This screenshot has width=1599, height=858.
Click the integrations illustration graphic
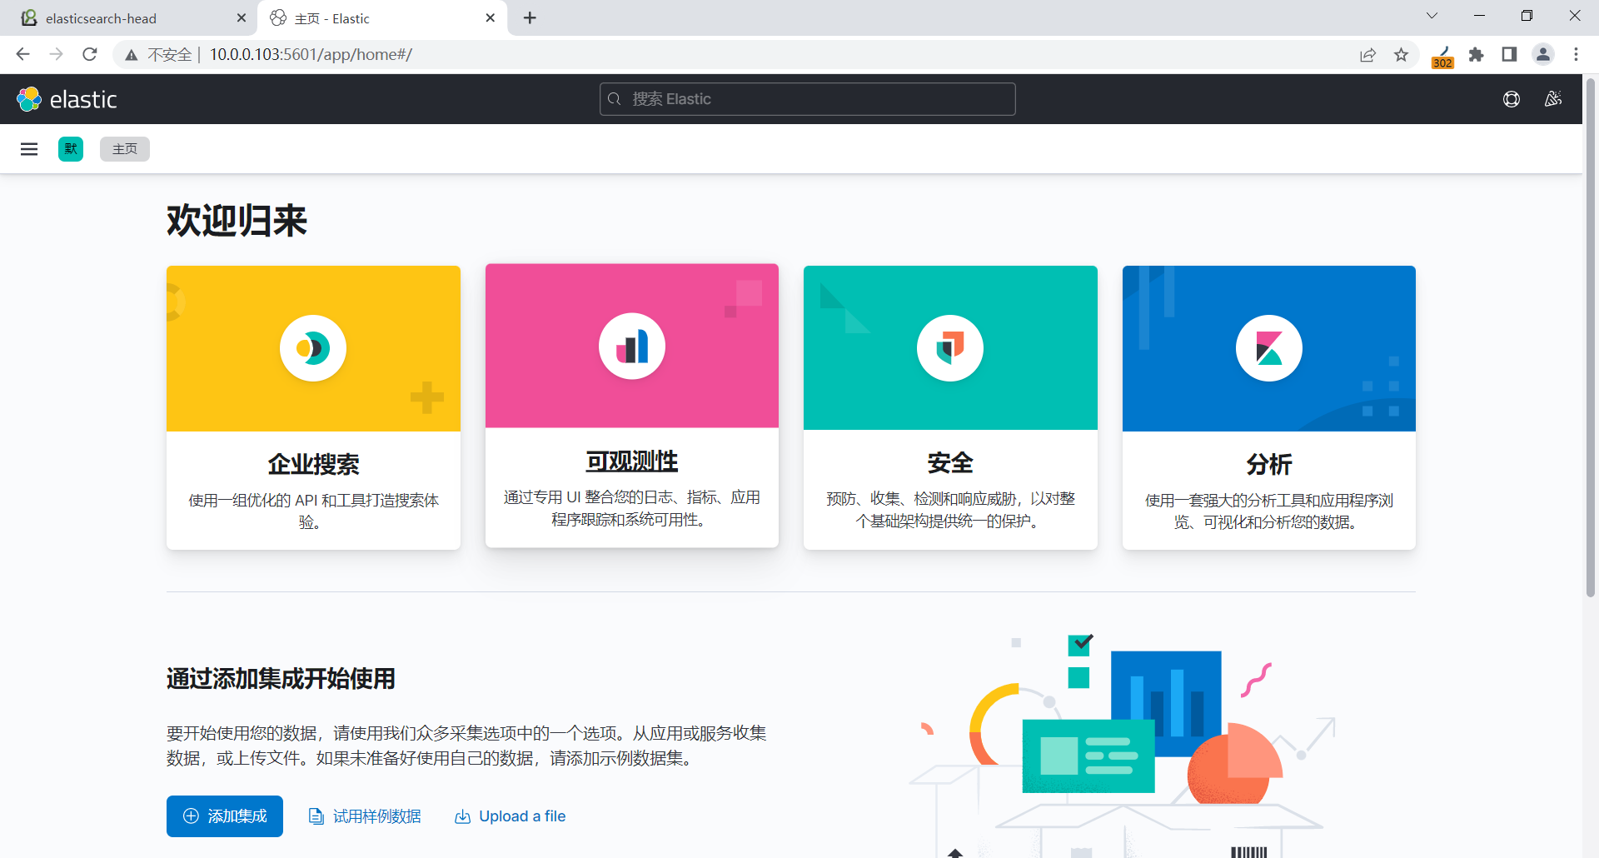pos(1124,746)
